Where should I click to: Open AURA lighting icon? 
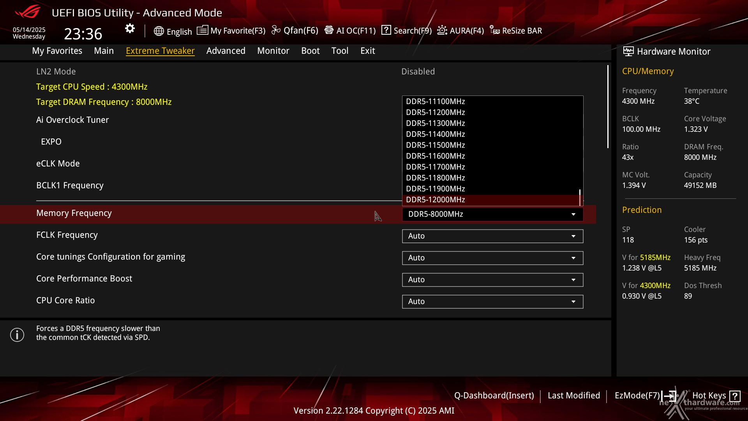coord(442,30)
